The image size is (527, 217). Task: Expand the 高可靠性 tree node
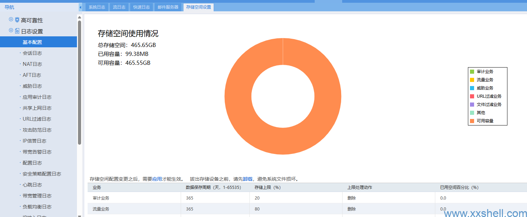[x=11, y=20]
